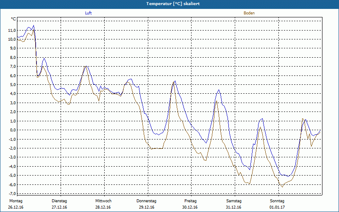Click the 6,0 y-axis value
Screen dimensions: 339x212
point(13,76)
